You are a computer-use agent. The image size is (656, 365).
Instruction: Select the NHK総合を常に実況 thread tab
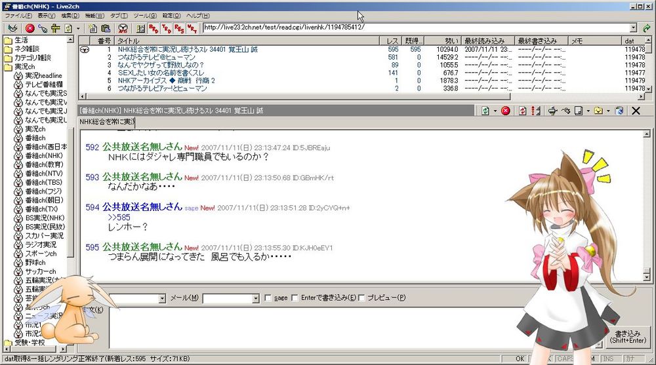click(107, 122)
